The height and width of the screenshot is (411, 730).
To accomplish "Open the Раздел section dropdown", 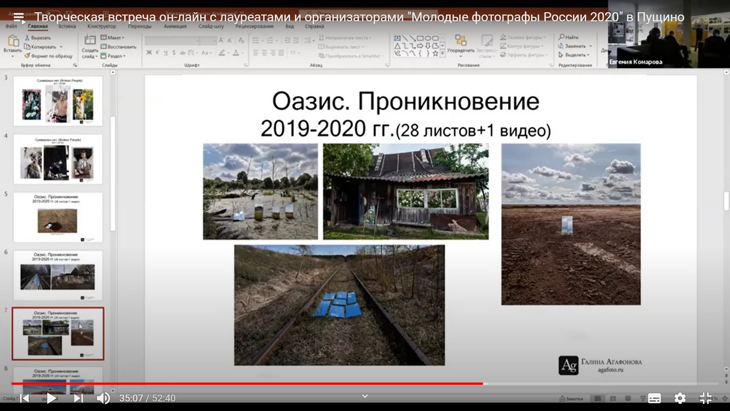I will (x=113, y=55).
